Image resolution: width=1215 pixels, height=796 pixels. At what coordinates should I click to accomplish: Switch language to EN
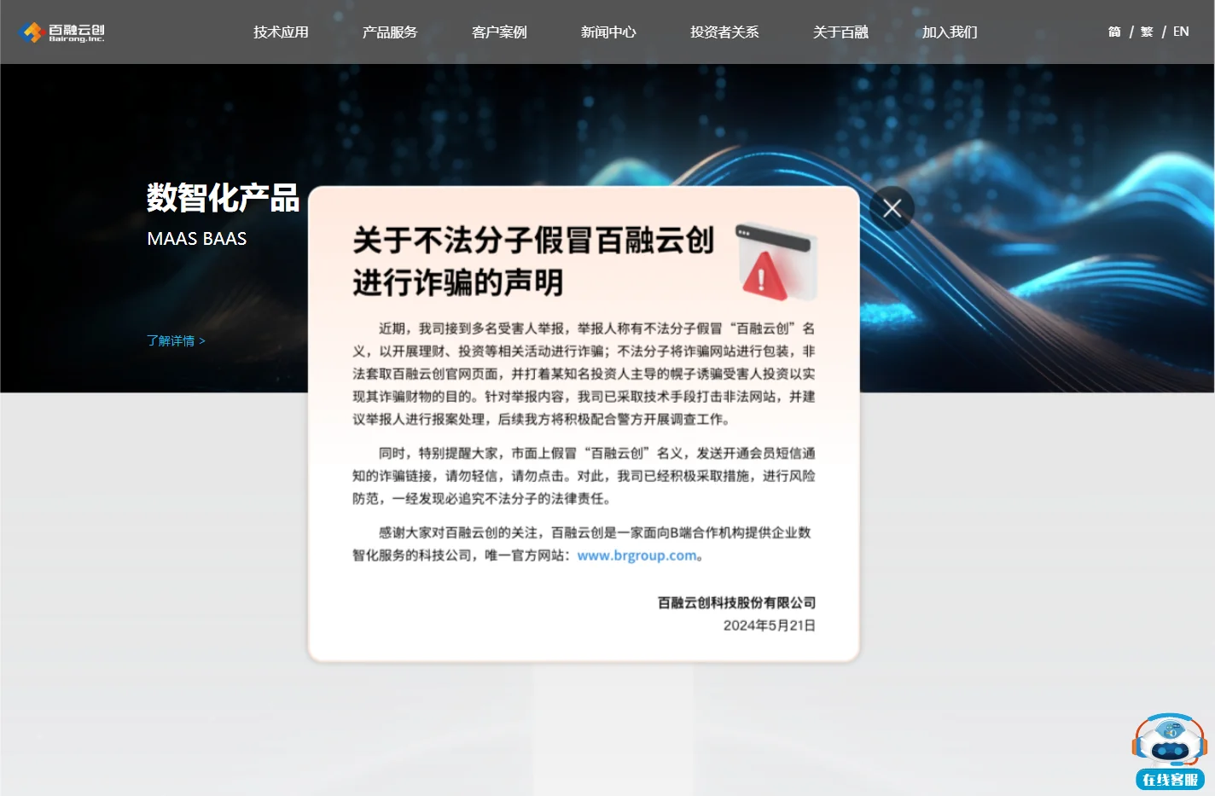[x=1181, y=32]
